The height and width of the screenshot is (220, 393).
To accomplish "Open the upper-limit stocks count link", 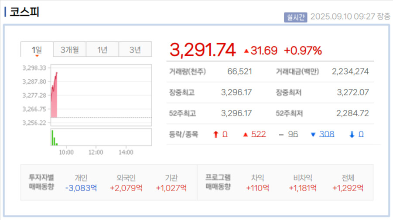I will tap(225, 134).
